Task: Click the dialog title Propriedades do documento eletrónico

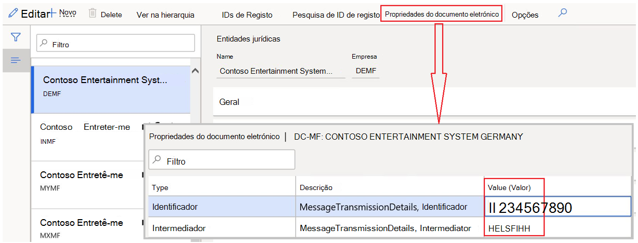Action: [x=214, y=137]
